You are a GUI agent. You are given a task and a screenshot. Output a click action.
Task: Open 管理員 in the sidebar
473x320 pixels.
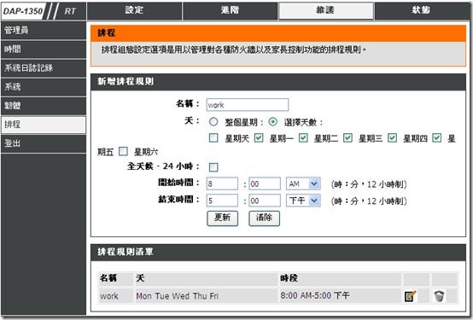click(x=44, y=30)
